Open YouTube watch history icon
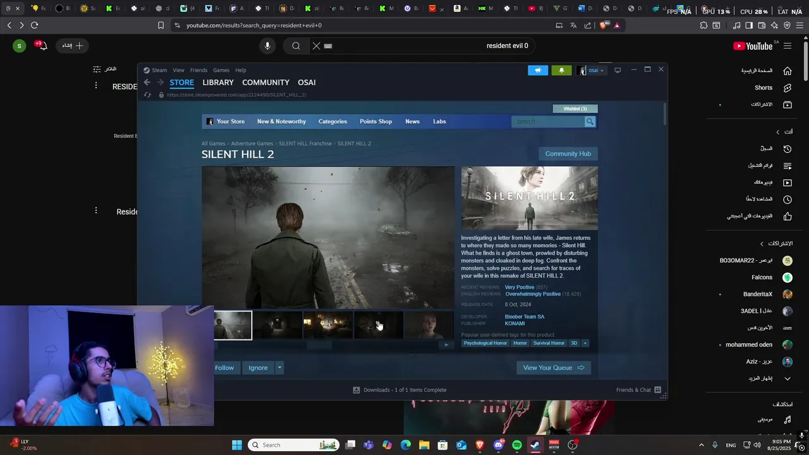This screenshot has height=455, width=809. (788, 149)
